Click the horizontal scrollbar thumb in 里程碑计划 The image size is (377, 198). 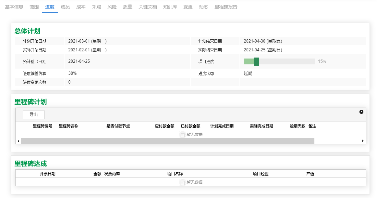(167, 141)
